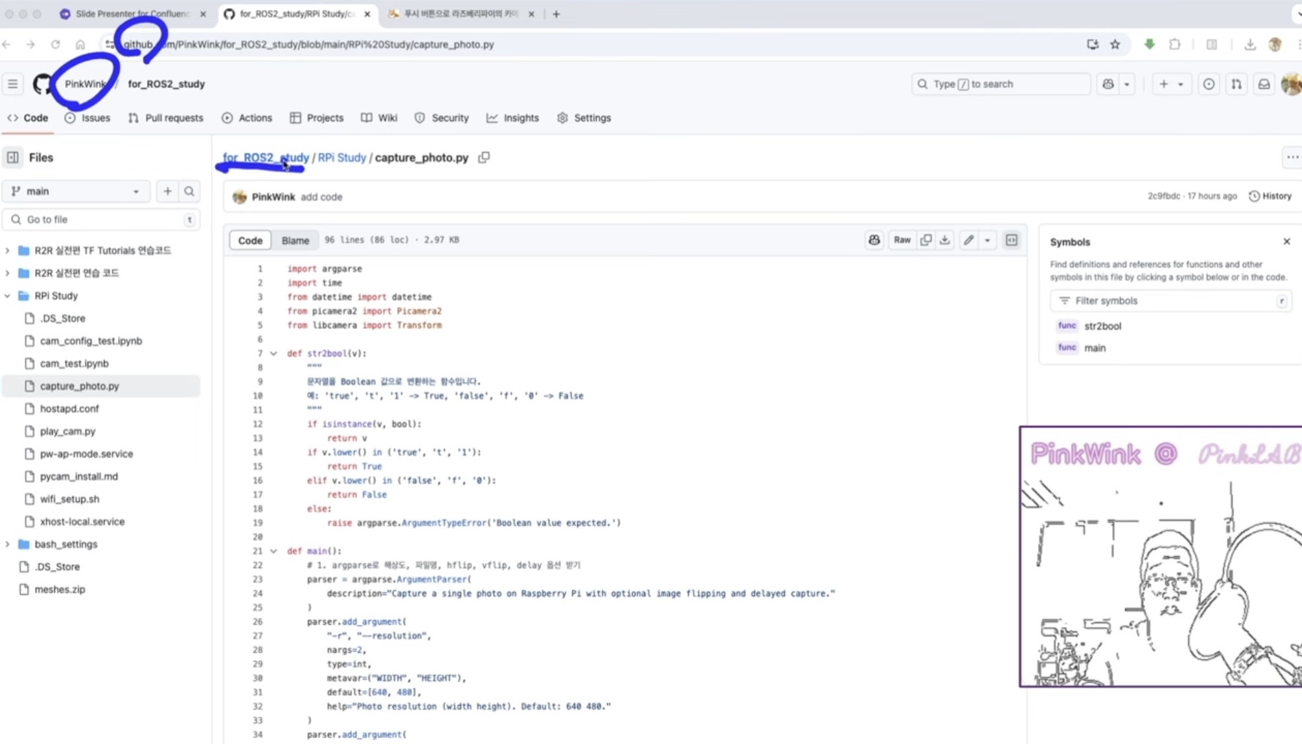This screenshot has width=1302, height=744.
Task: Expand the bash_settings folder
Action: pyautogui.click(x=7, y=544)
